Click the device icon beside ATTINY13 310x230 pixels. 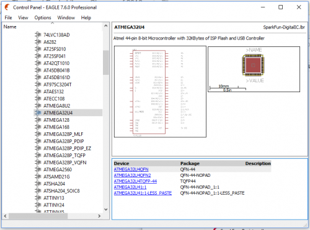(x=38, y=198)
